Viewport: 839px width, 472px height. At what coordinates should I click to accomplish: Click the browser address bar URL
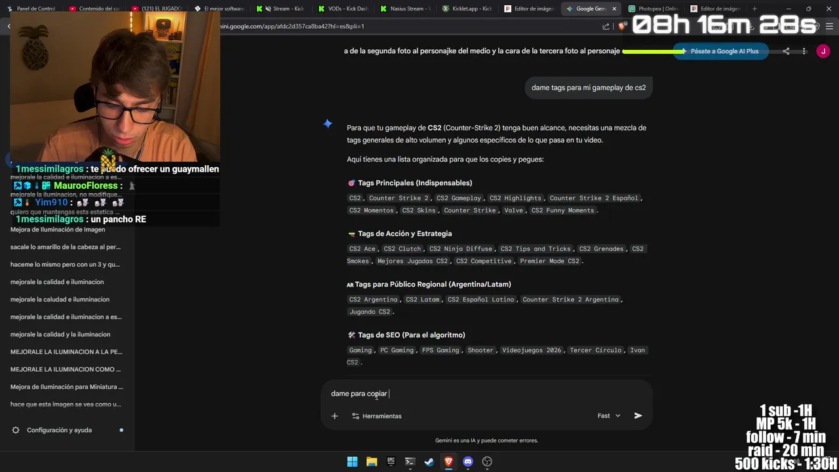coord(293,26)
